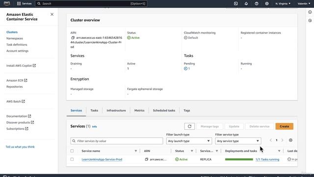314x177 pixels.
Task: Copy the cluster ARN with copy icon
Action: click(x=73, y=38)
